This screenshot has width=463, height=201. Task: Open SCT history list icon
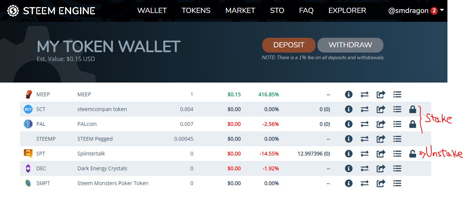tap(397, 109)
